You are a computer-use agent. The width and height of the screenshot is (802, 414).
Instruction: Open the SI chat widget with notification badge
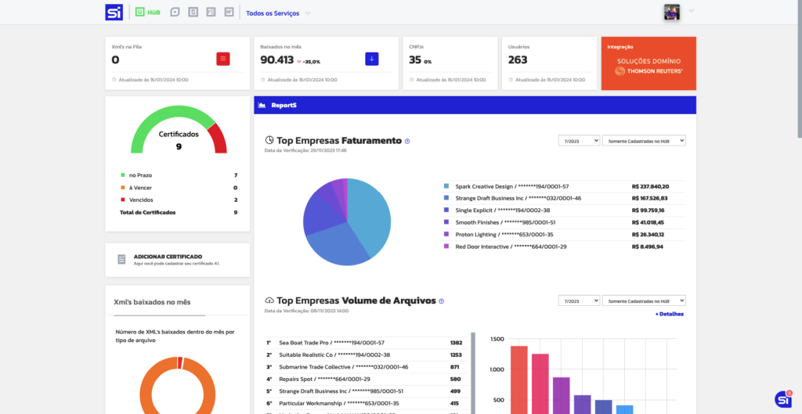click(783, 399)
